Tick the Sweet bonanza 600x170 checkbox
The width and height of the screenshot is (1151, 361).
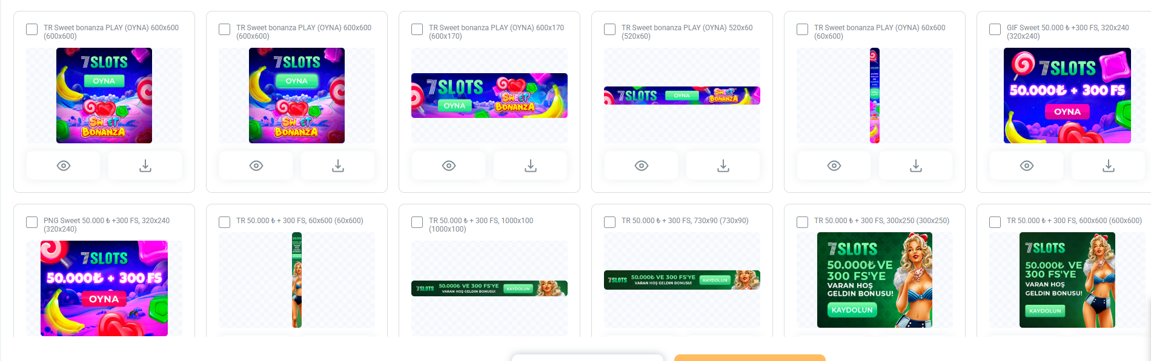pos(417,29)
